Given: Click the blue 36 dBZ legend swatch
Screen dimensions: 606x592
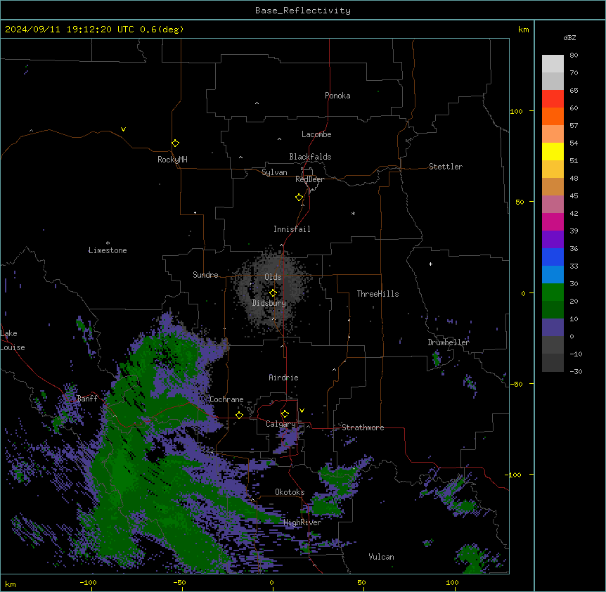Looking at the screenshot, I should (553, 257).
